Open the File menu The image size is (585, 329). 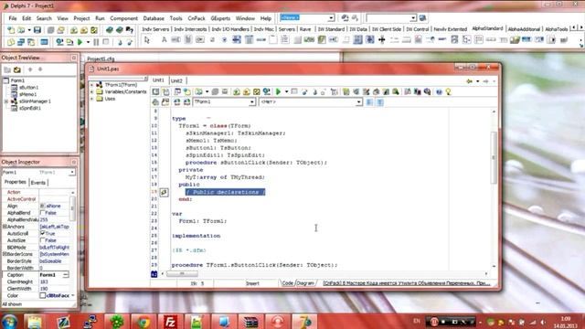(13, 18)
